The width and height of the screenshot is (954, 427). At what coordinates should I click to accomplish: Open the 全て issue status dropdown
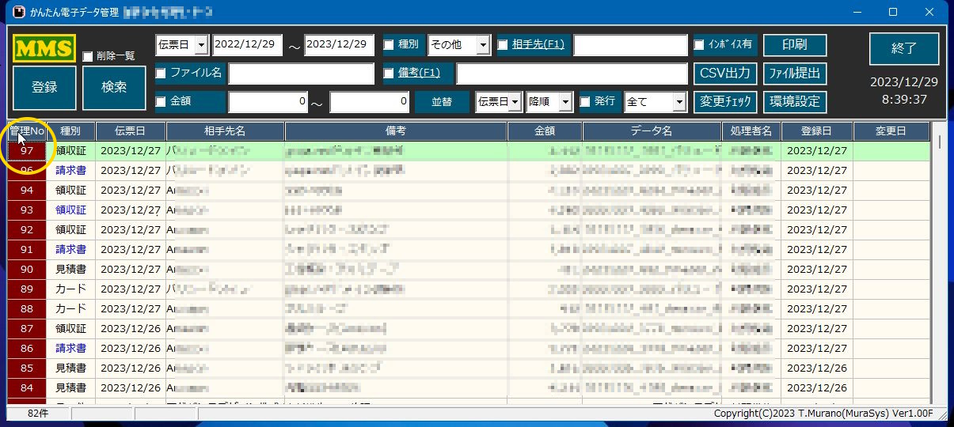pos(678,101)
